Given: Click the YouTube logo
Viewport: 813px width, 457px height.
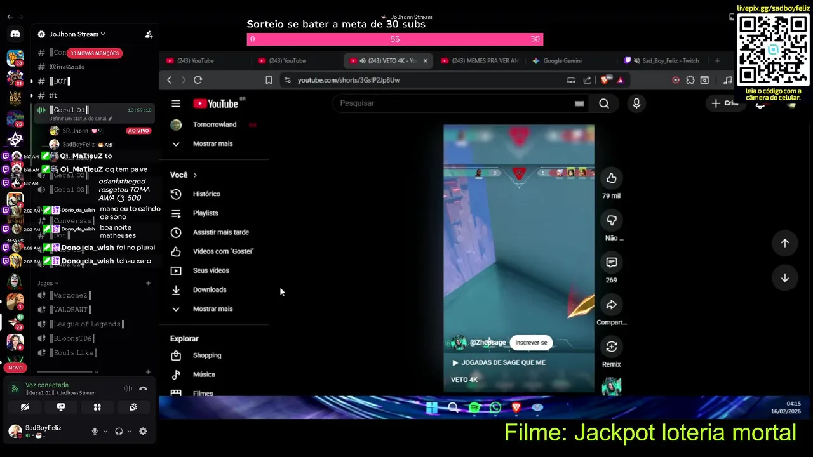Looking at the screenshot, I should click(x=216, y=103).
